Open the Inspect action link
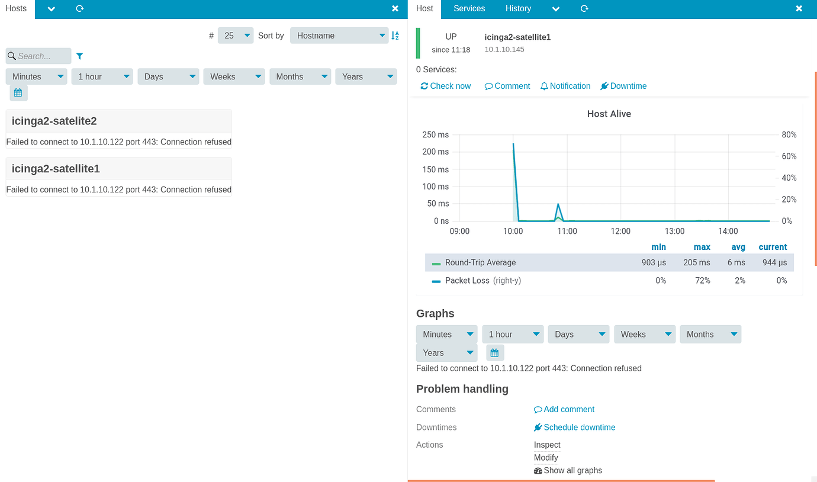Screen dimensions: 817x482 coord(546,445)
